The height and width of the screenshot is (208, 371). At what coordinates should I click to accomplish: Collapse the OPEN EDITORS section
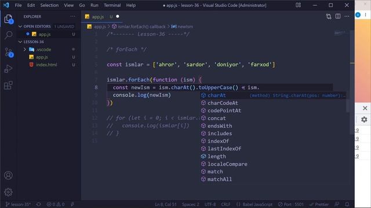click(x=20, y=27)
